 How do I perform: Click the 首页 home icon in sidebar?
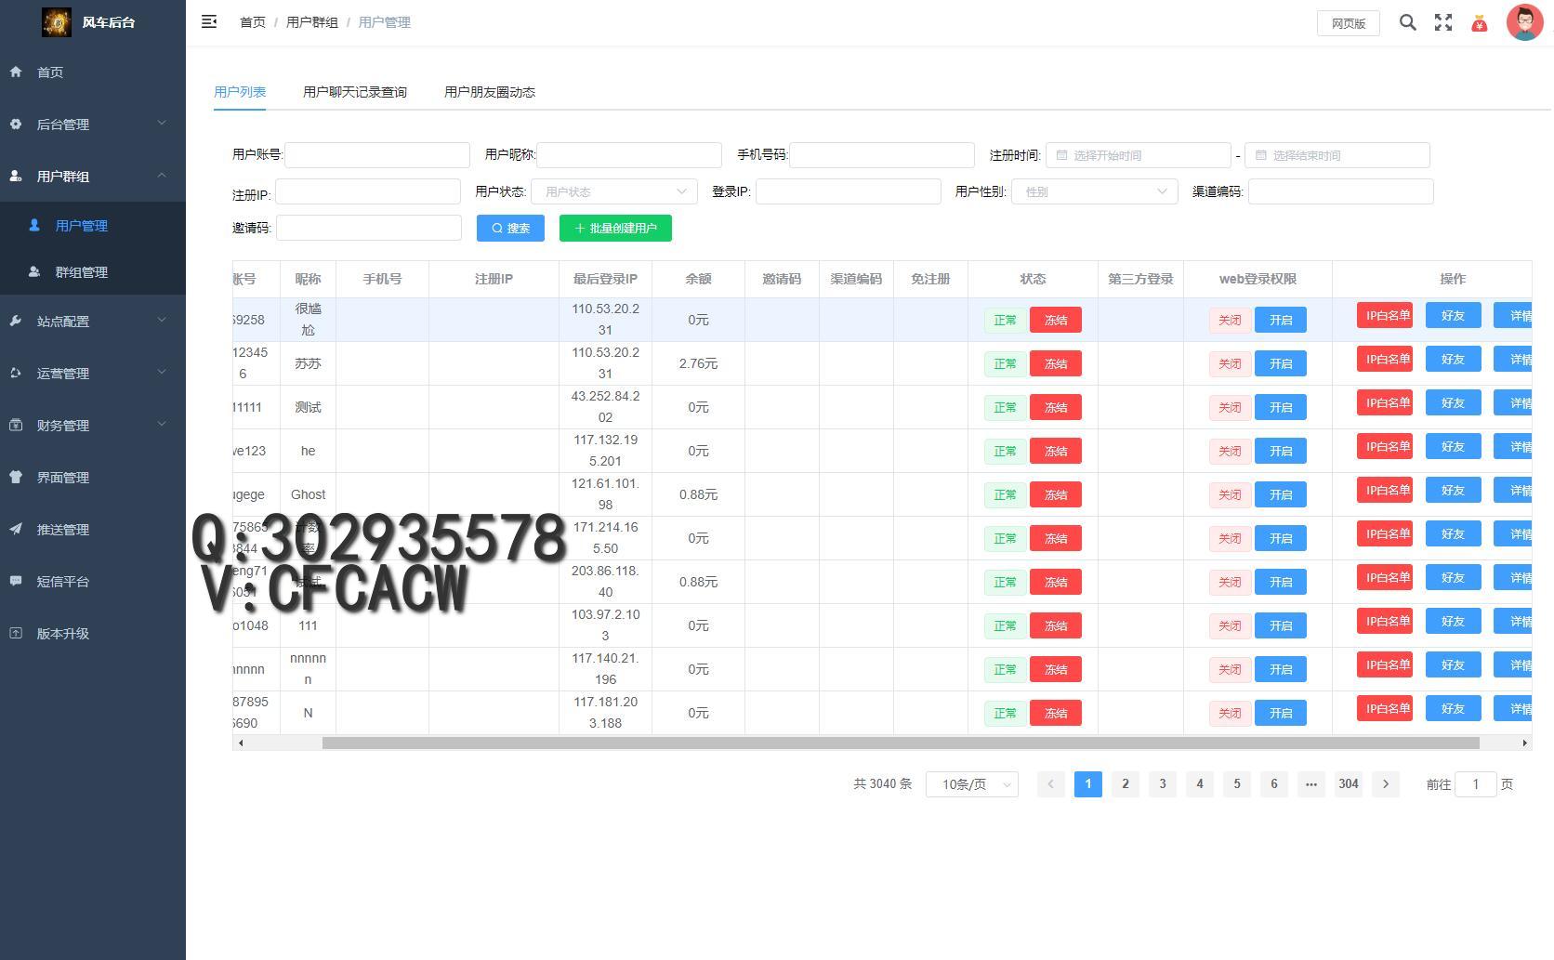coord(16,72)
